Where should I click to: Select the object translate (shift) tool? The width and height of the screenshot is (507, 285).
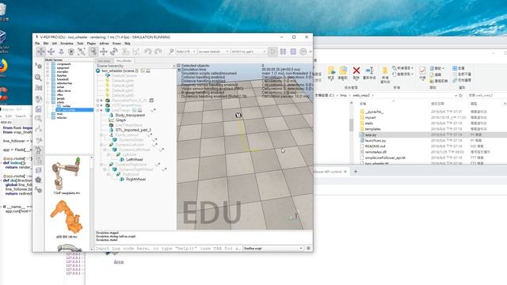tap(104, 51)
